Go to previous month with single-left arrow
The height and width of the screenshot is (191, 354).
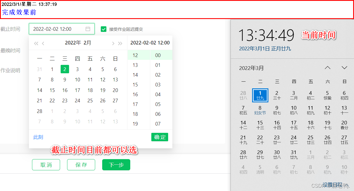coord(43,43)
